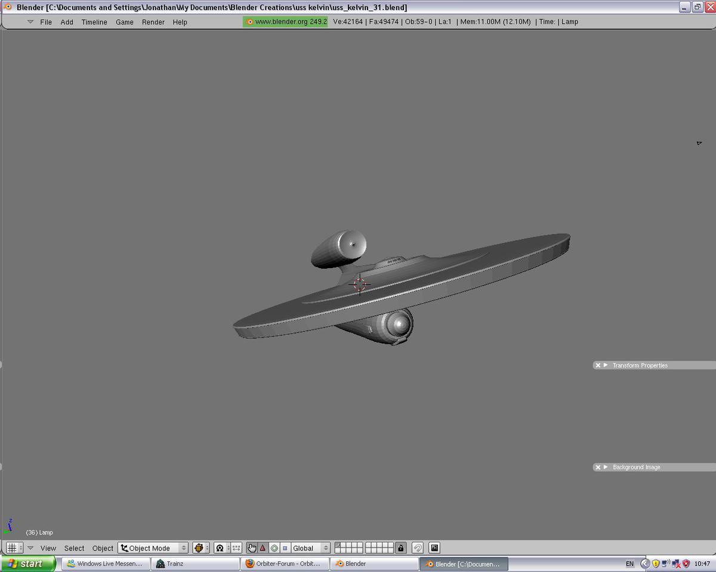Toggle the 3D transform manipulator hand

coord(252,548)
